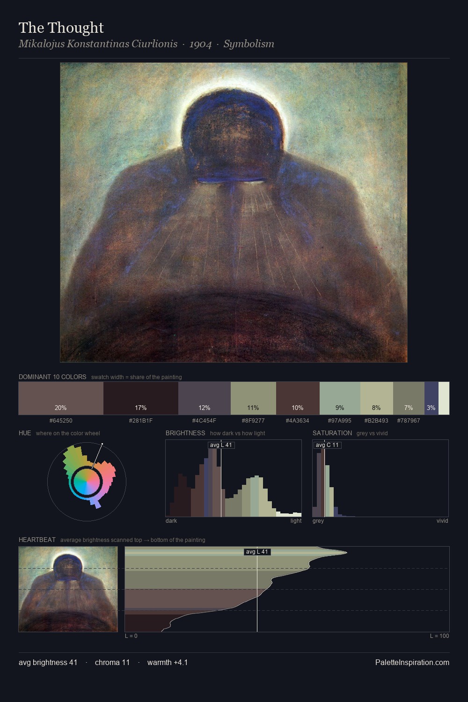Click the 'dark' axis label under Brightness
This screenshot has width=468, height=702.
pos(171,521)
